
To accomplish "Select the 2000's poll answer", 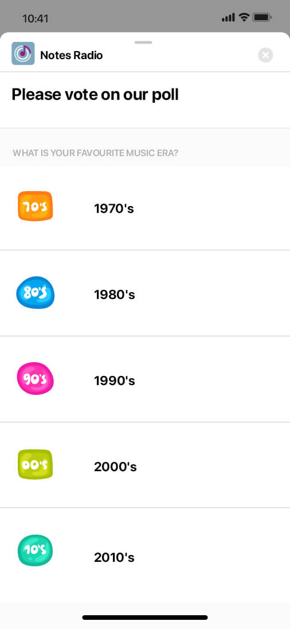I will (145, 465).
